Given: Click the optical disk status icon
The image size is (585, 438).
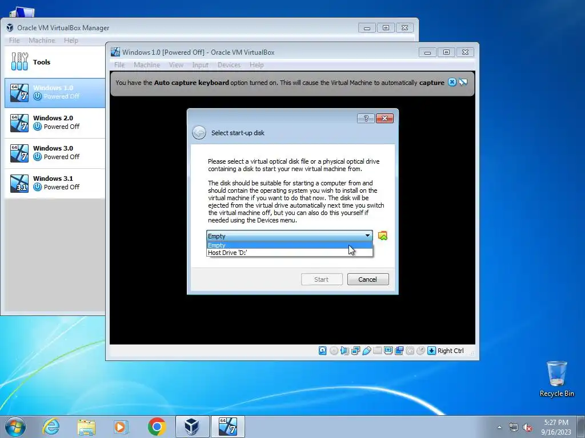Looking at the screenshot, I should (x=334, y=351).
